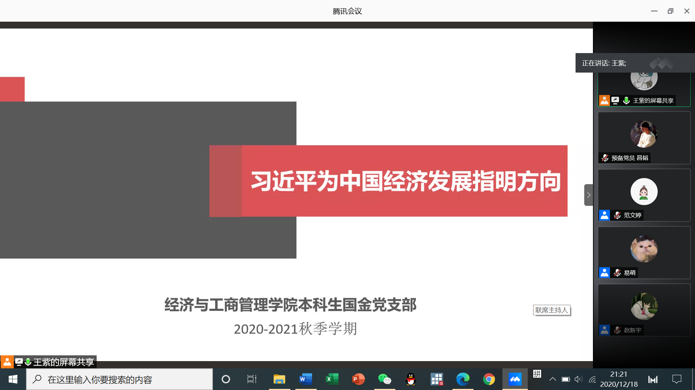The height and width of the screenshot is (390, 695).
Task: Click the orange member icon on 王紫's tile
Action: tap(604, 100)
